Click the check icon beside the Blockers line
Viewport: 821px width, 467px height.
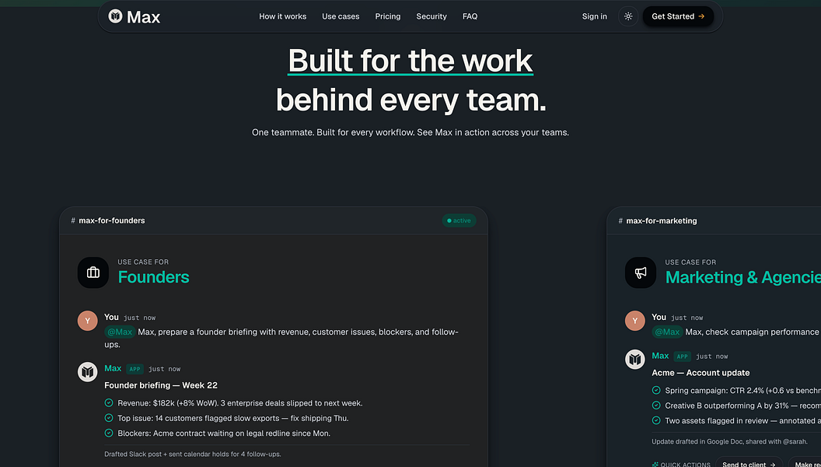[108, 434]
